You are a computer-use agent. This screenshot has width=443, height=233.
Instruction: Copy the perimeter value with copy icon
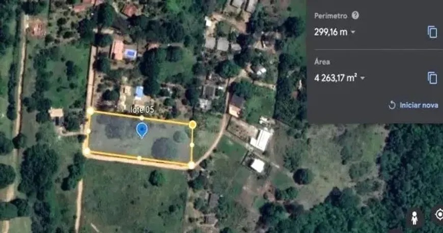(x=432, y=32)
